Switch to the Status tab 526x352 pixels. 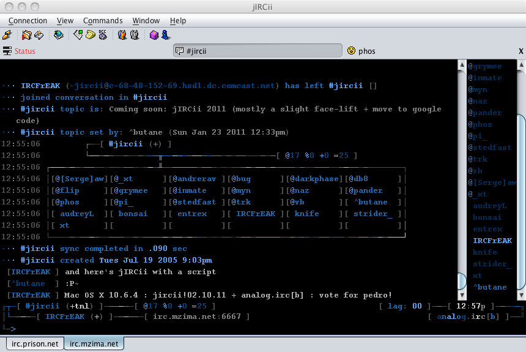[x=24, y=51]
